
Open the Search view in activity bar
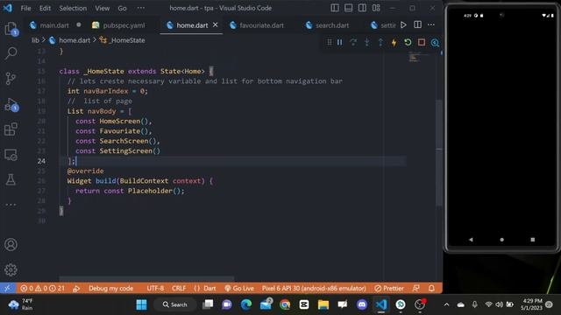click(x=11, y=52)
